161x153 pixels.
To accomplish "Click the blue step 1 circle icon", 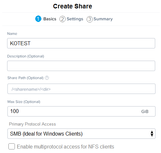I will [x=38, y=19].
